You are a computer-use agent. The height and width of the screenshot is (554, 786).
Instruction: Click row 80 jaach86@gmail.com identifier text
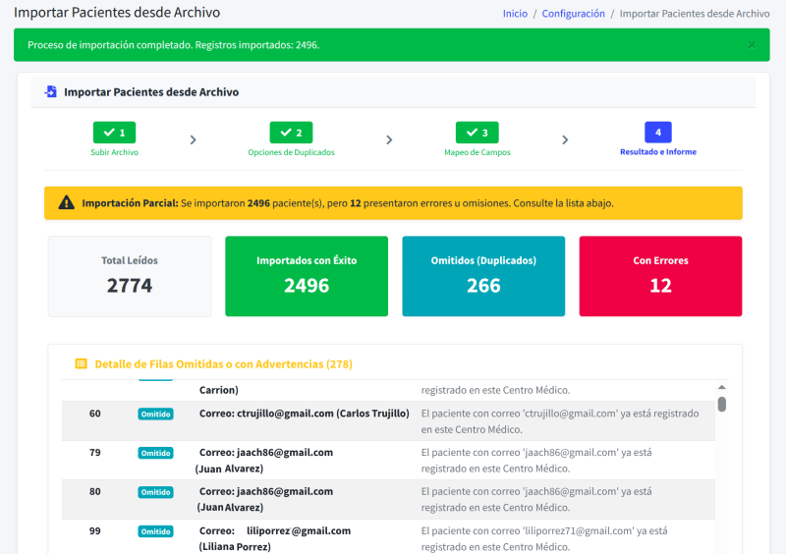tap(265, 499)
